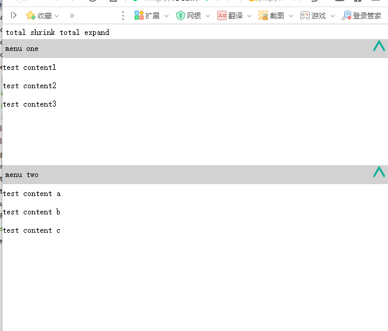Click the menu two header label
The width and height of the screenshot is (388, 331).
click(x=22, y=175)
